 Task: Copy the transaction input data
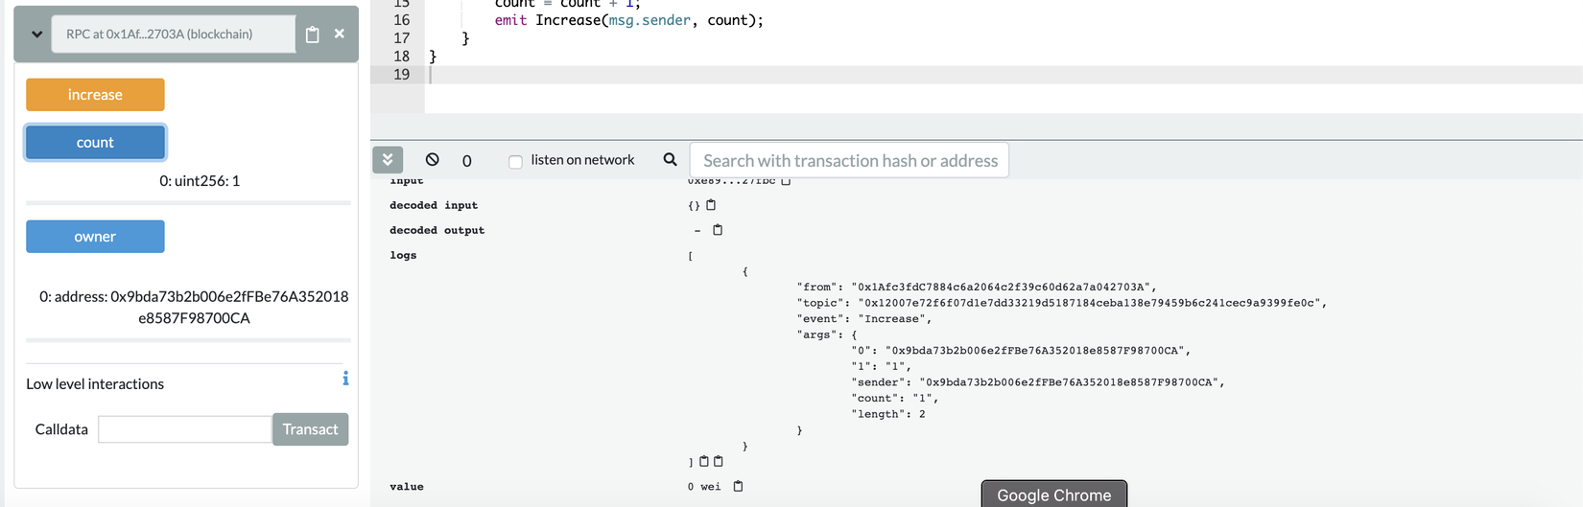tap(786, 180)
